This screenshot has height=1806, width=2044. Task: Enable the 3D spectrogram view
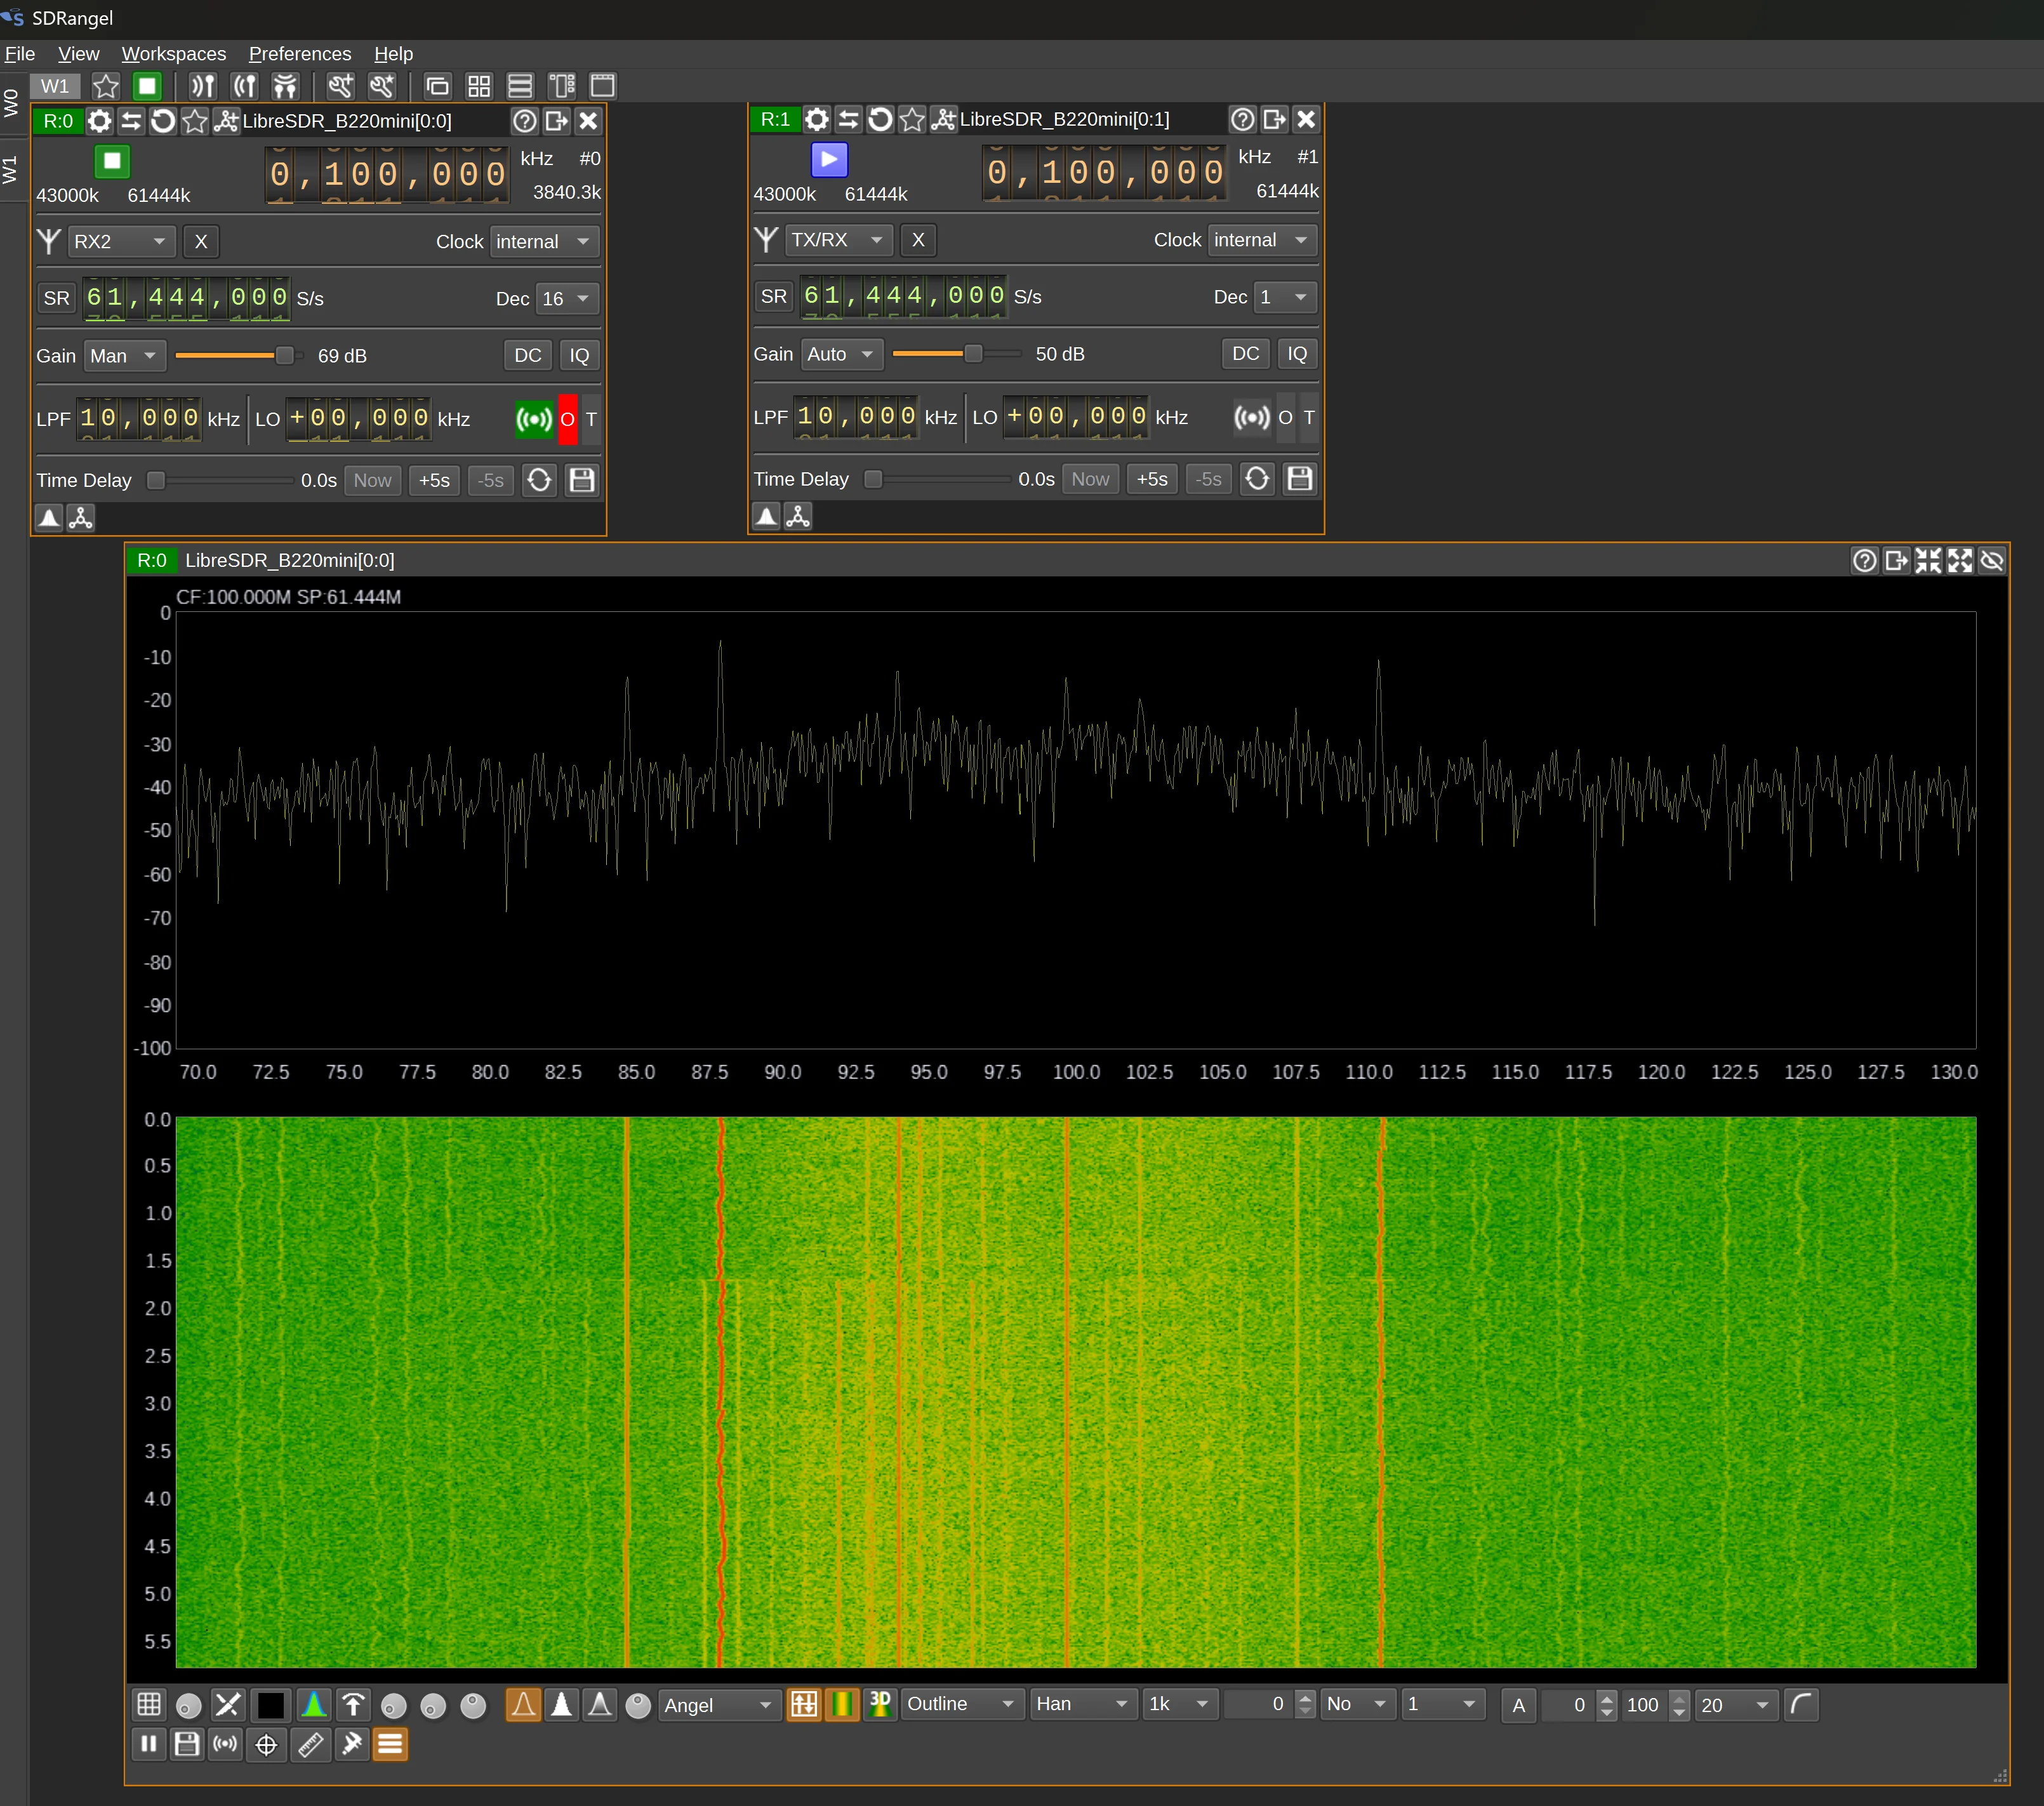coord(880,1704)
